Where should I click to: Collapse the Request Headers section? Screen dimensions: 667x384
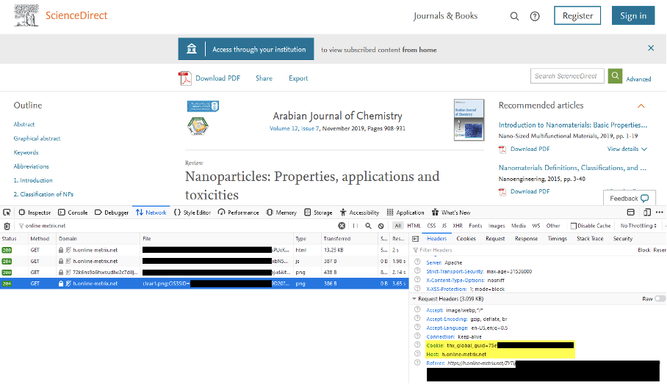tap(414, 299)
